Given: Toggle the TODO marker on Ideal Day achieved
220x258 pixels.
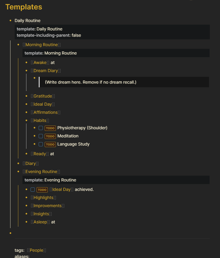Looking at the screenshot, I should (x=42, y=190).
